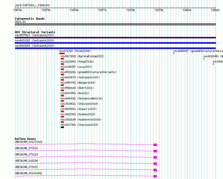
Task: Click the black nsv3207360 variant bar
Action: coord(62,127)
